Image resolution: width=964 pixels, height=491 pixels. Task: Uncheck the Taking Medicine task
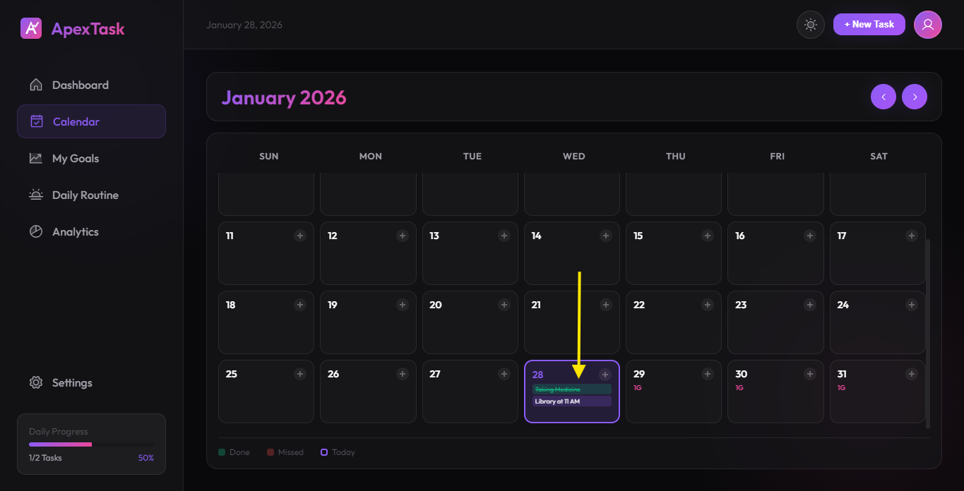(571, 389)
